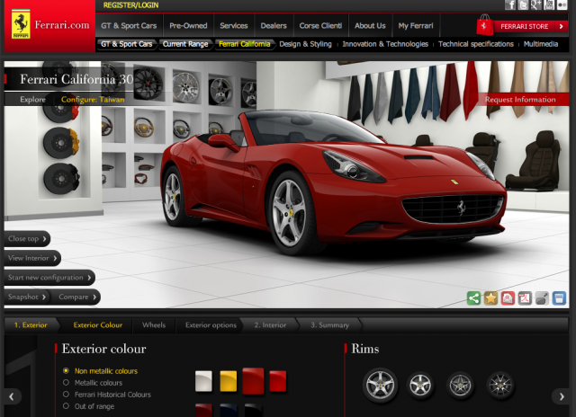Open the GT & Sport Cars main menu

coord(129,26)
